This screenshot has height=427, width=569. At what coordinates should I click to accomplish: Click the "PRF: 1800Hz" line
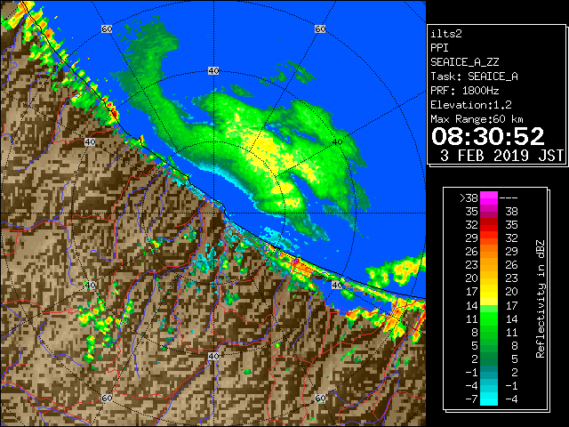[x=464, y=91]
